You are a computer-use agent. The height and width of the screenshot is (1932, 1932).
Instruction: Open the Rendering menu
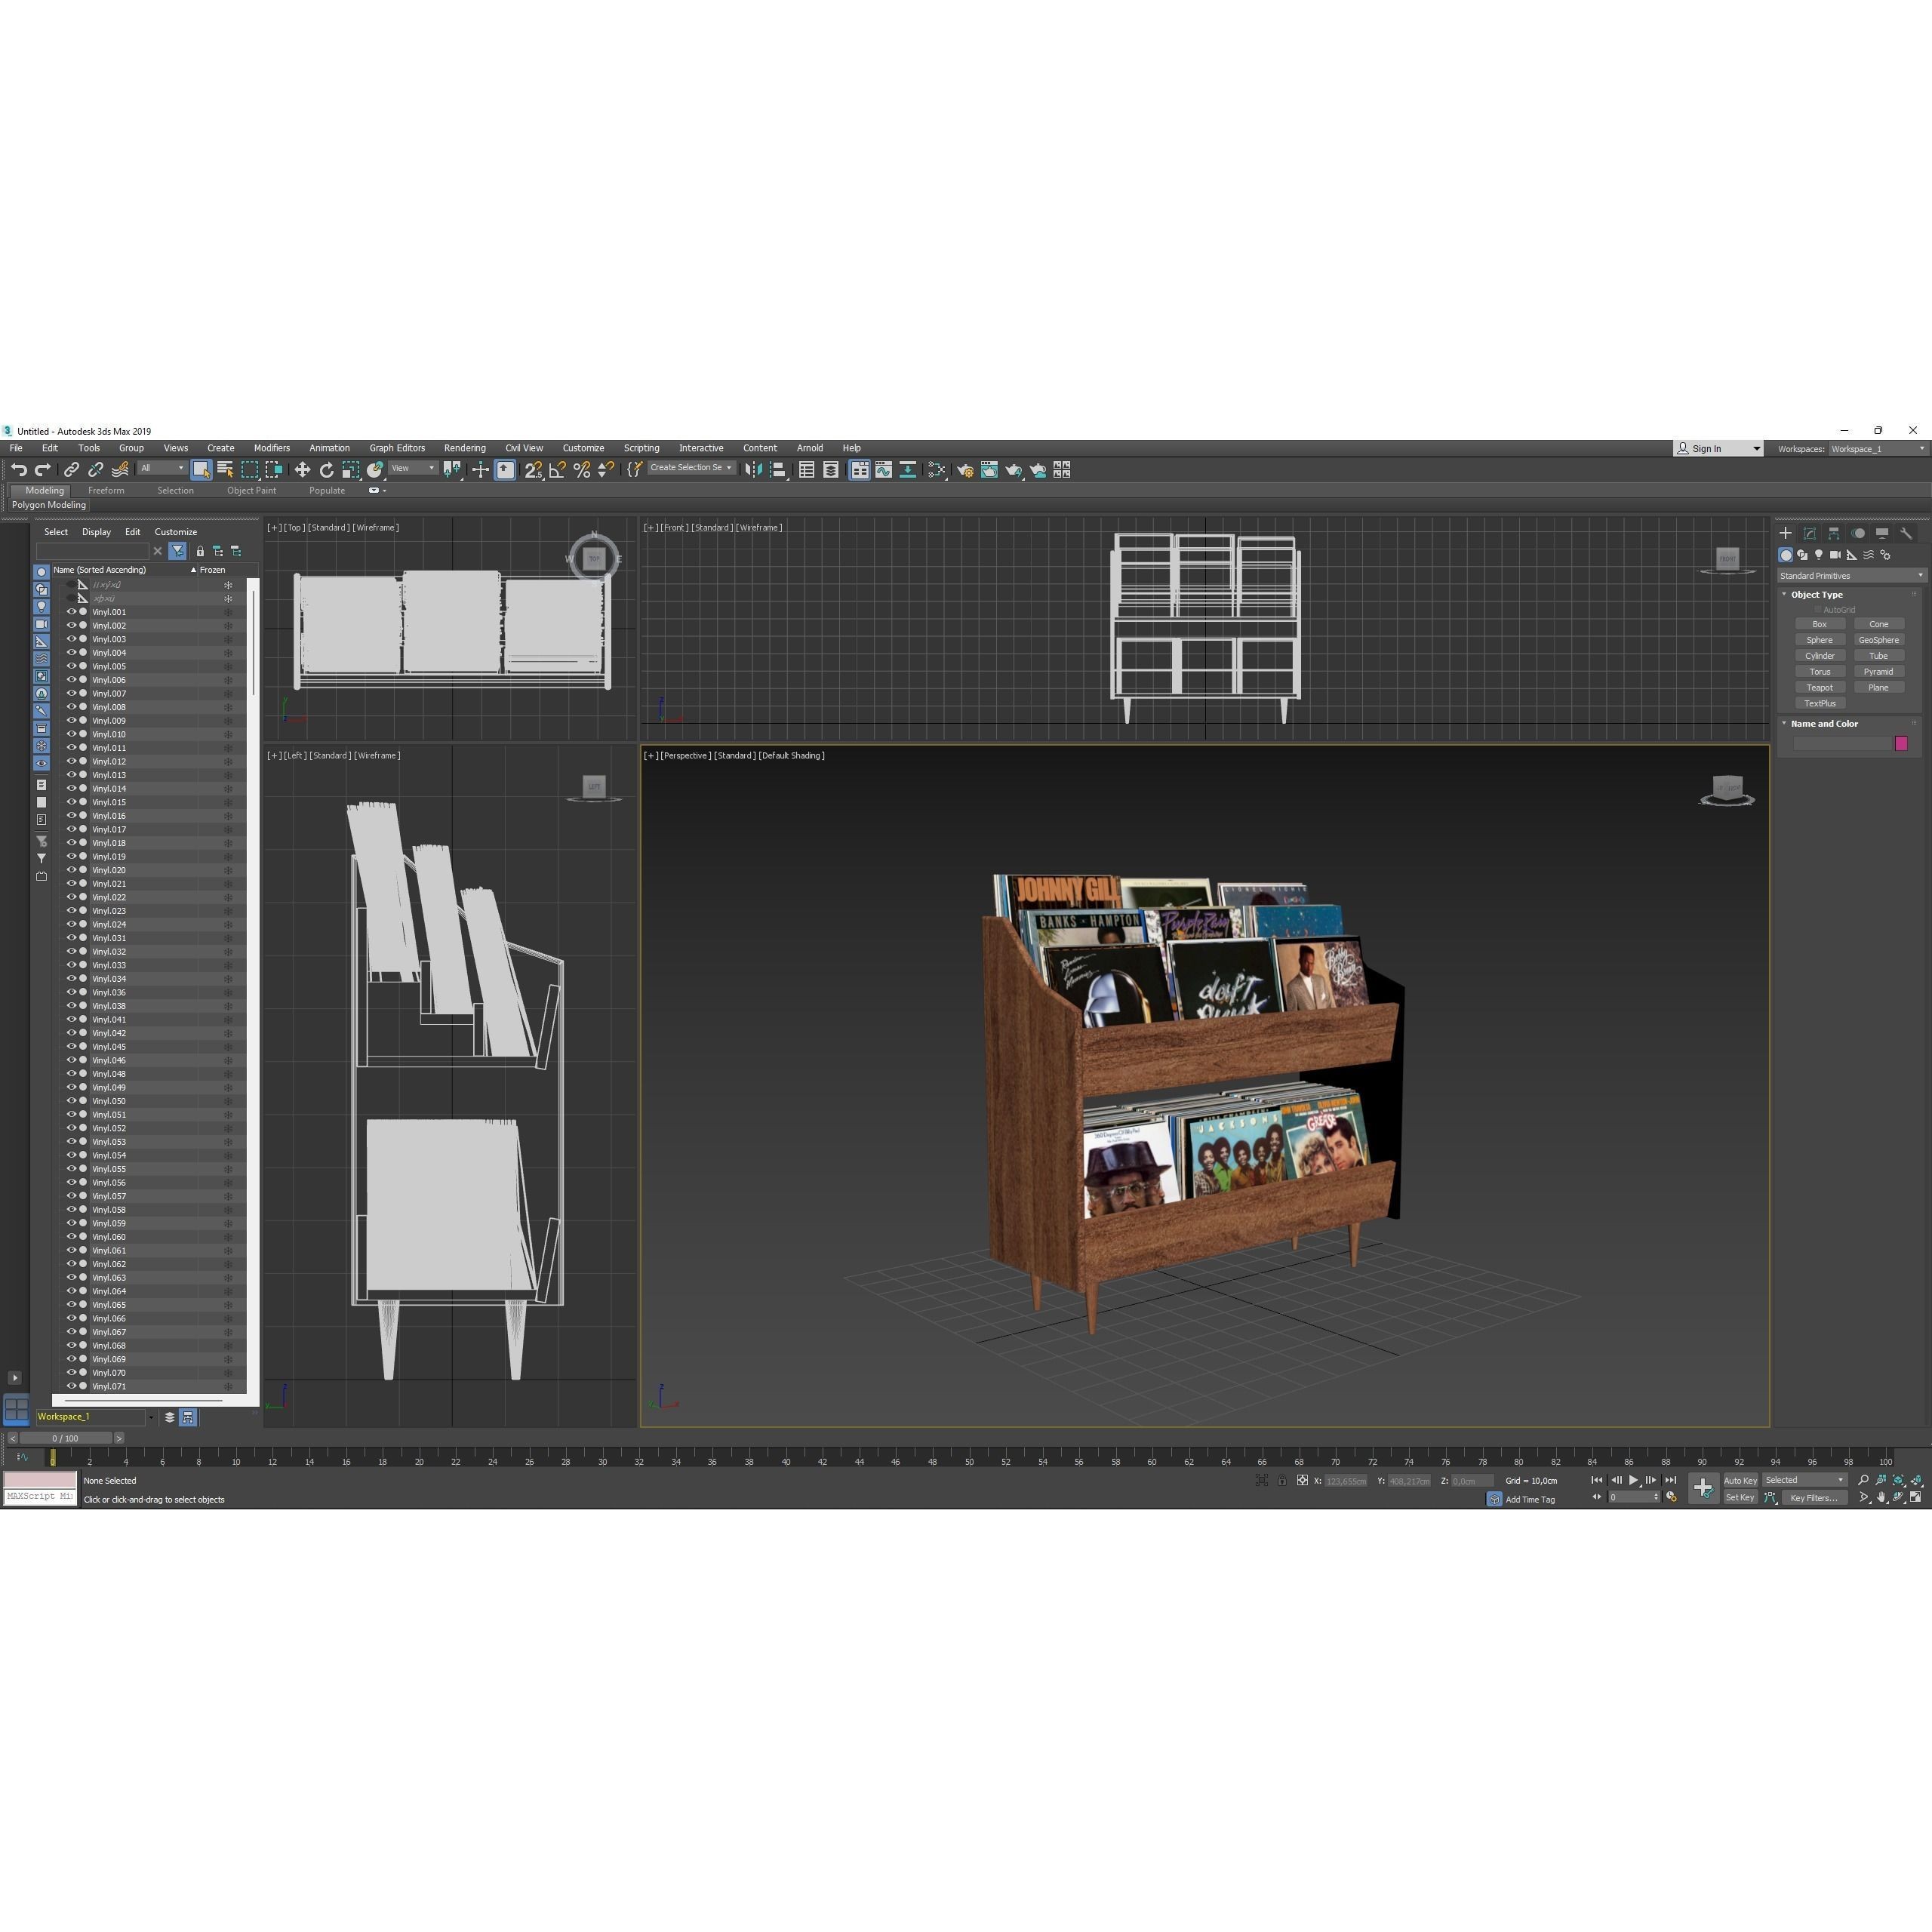(464, 448)
